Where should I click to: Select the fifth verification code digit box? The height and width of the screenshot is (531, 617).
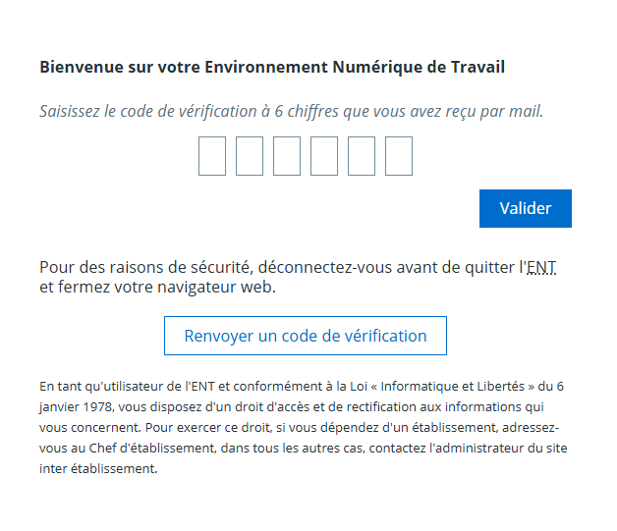tap(362, 156)
